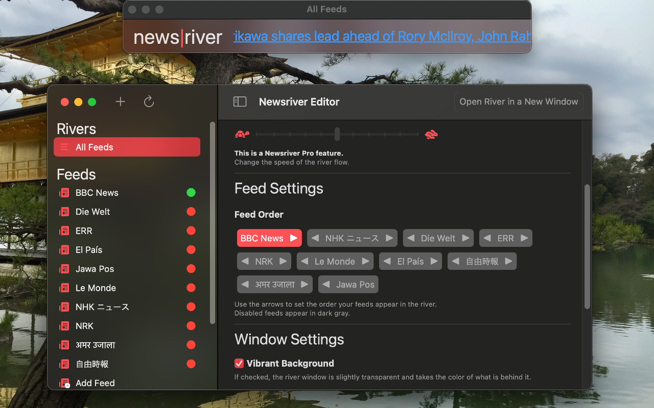The image size is (654, 408).
Task: Toggle red status dot for Jawa Pos
Action: click(x=191, y=269)
